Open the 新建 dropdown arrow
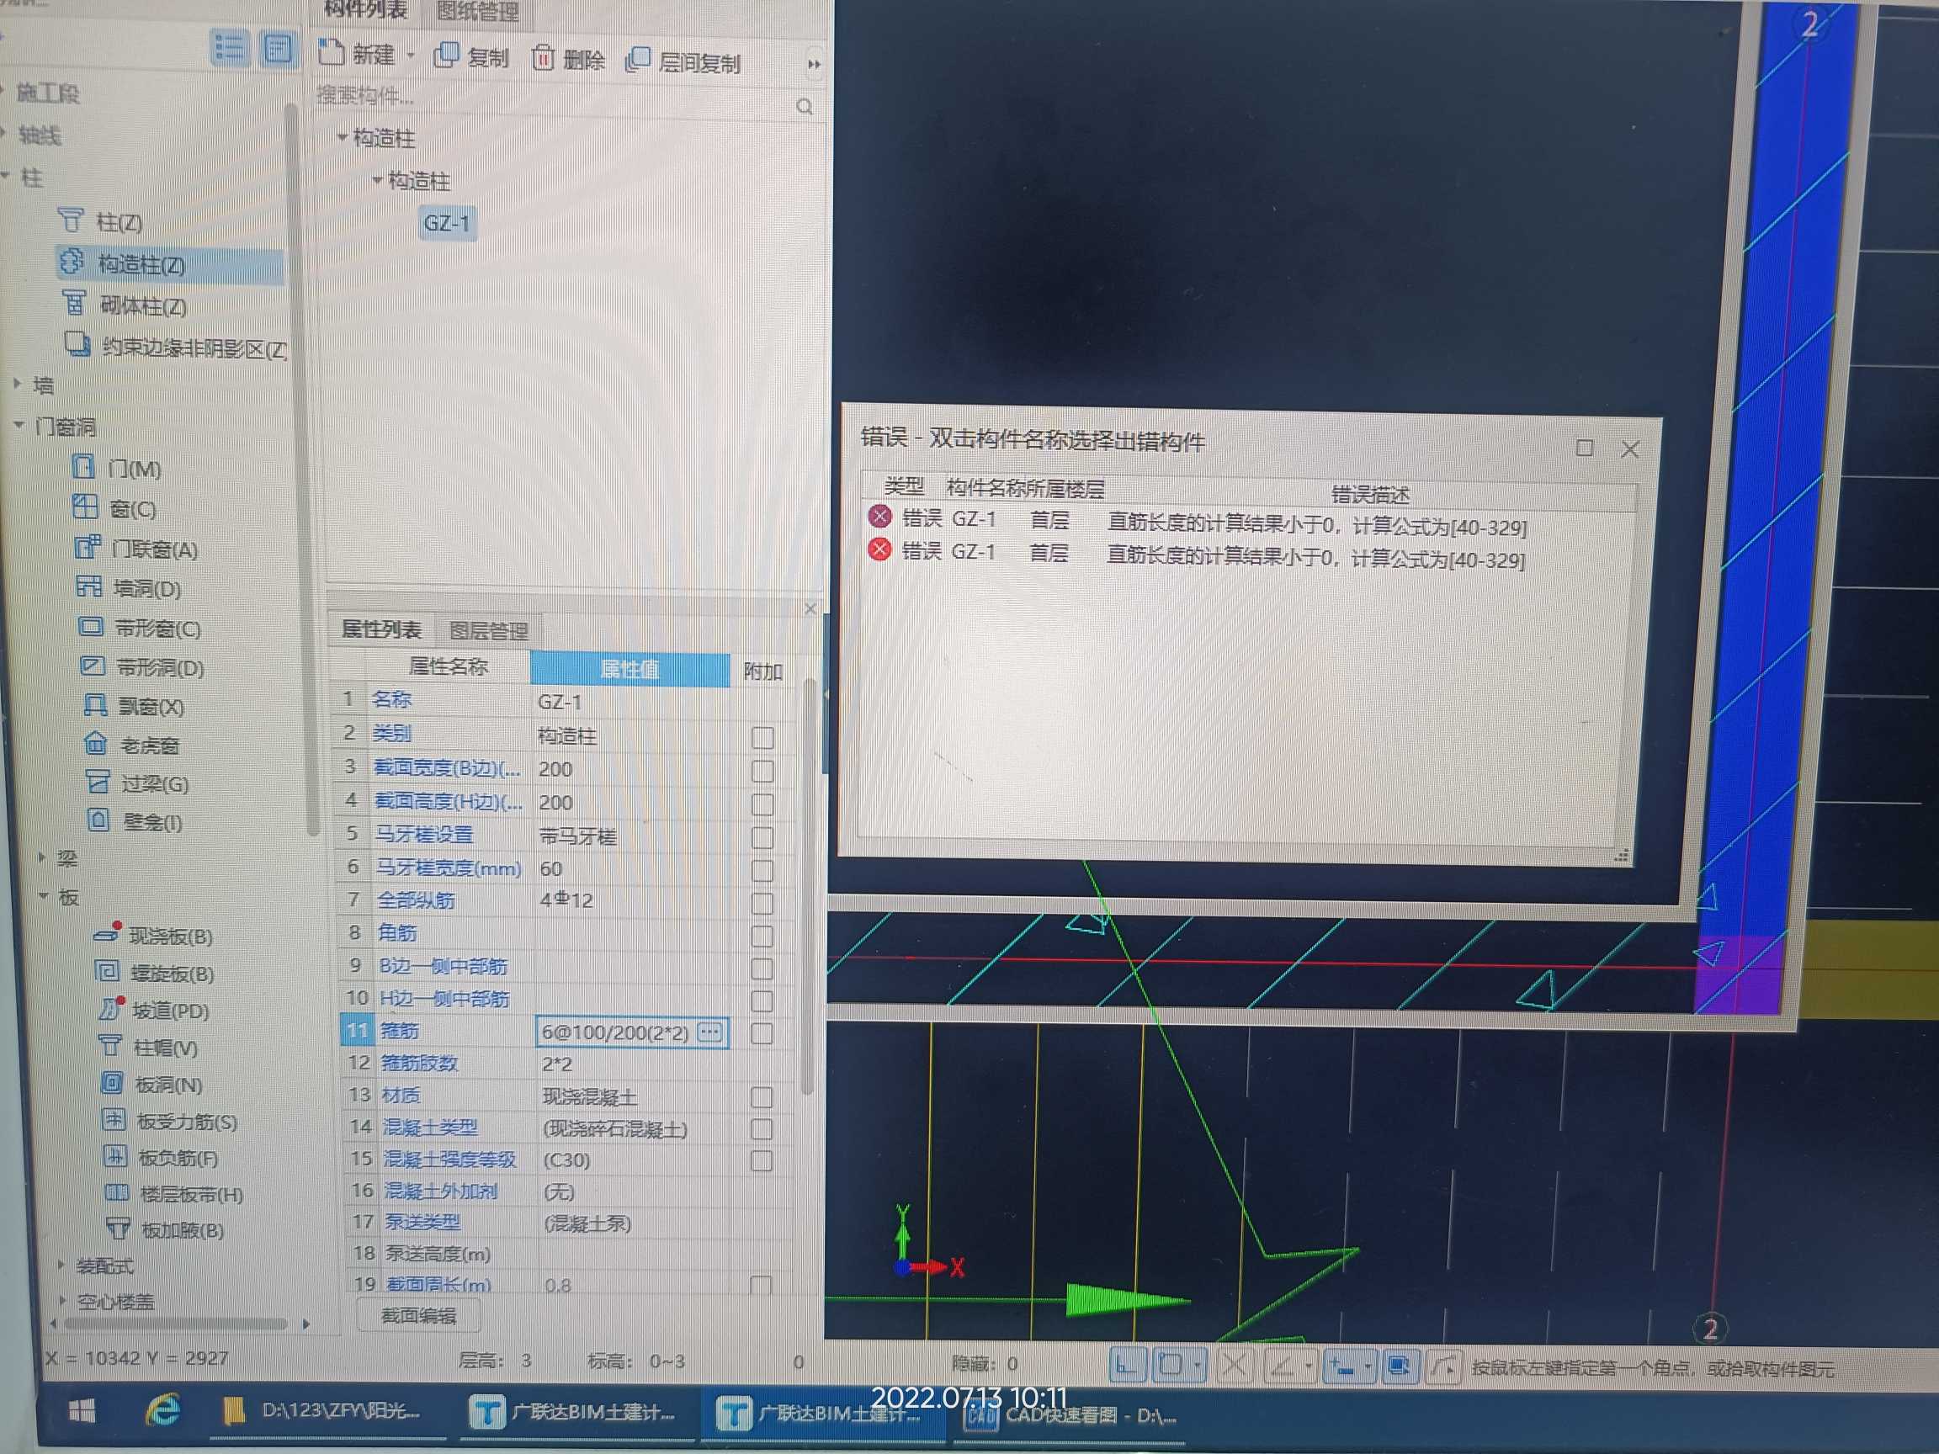This screenshot has width=1939, height=1454. coord(410,56)
